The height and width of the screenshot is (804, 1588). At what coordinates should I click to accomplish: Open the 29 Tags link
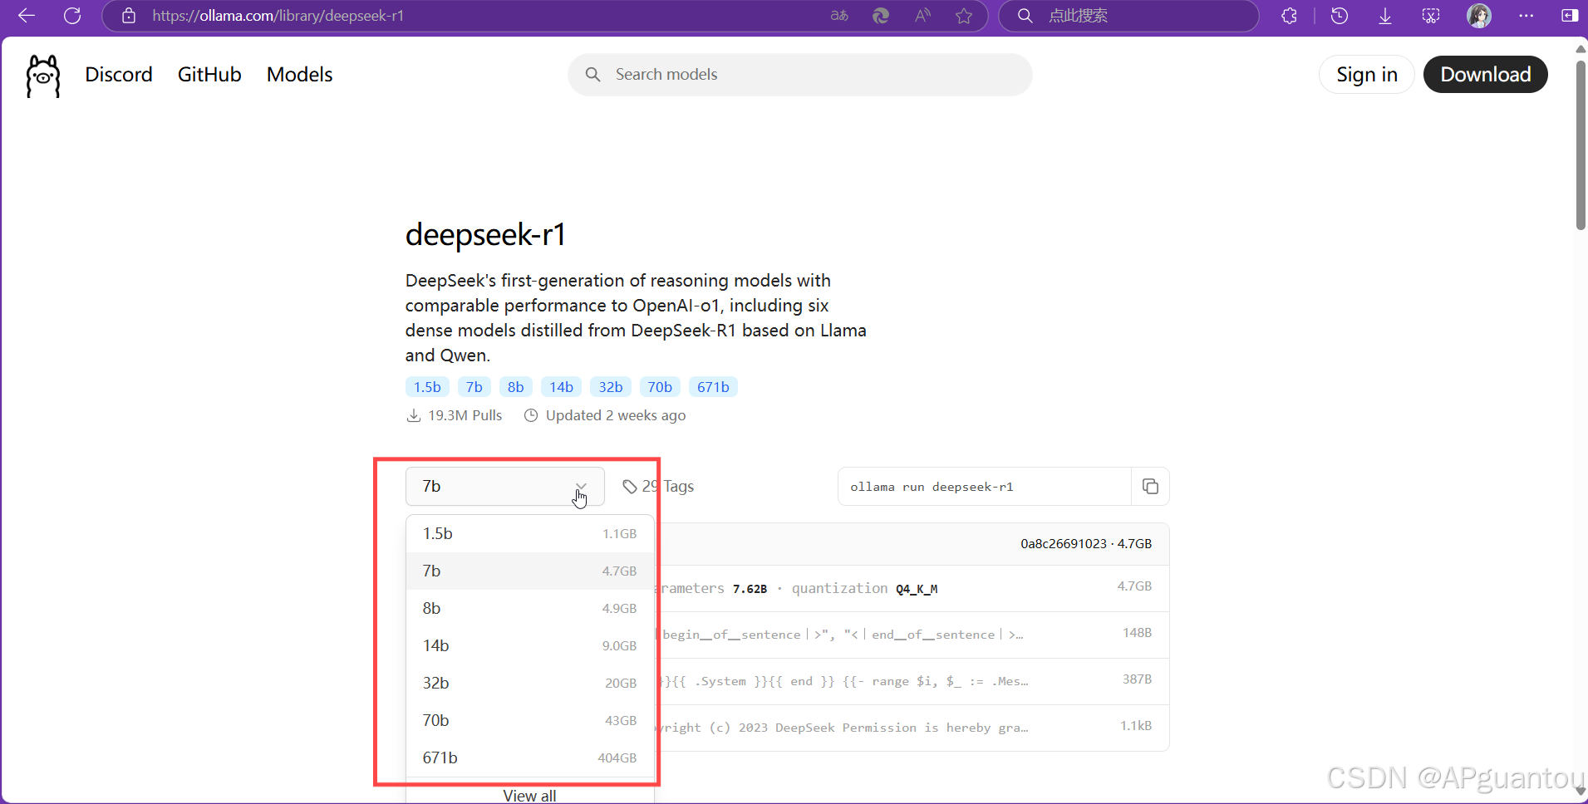[x=658, y=487]
